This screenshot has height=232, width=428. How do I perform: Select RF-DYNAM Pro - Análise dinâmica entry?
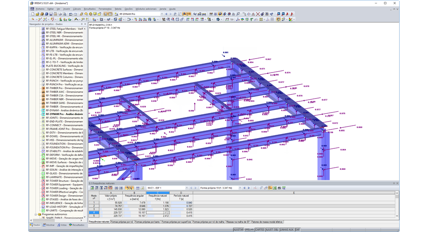[x=64, y=114]
